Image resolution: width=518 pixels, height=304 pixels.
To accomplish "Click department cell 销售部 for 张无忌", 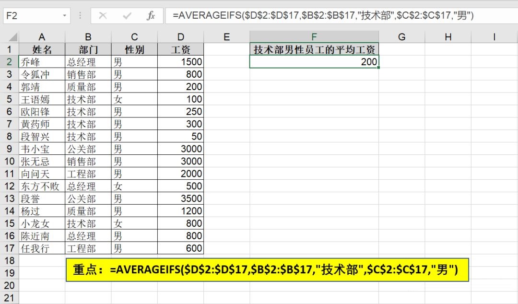I will coord(88,161).
